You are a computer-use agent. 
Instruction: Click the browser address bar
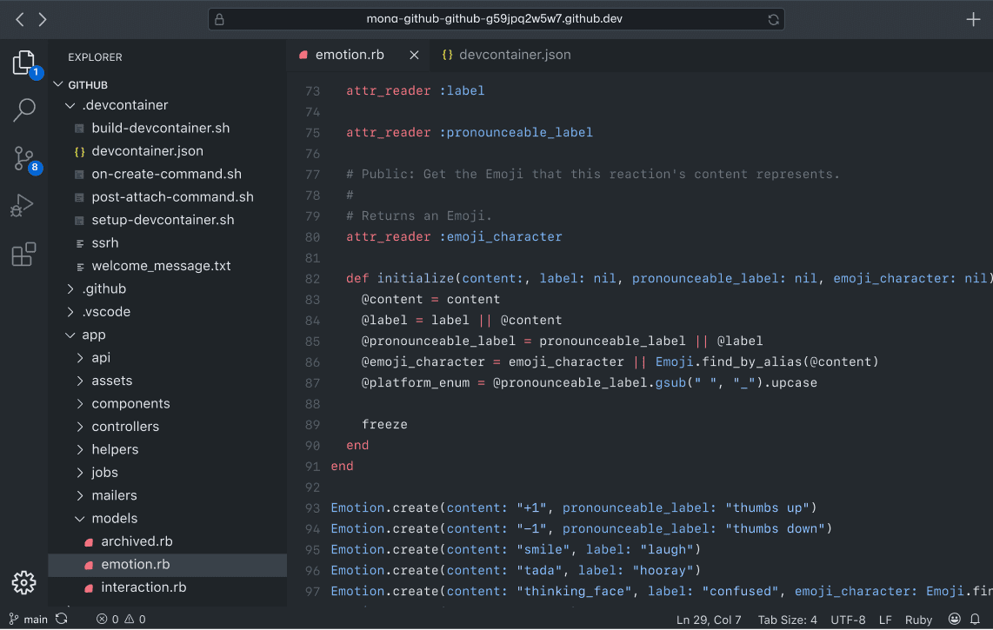click(494, 19)
